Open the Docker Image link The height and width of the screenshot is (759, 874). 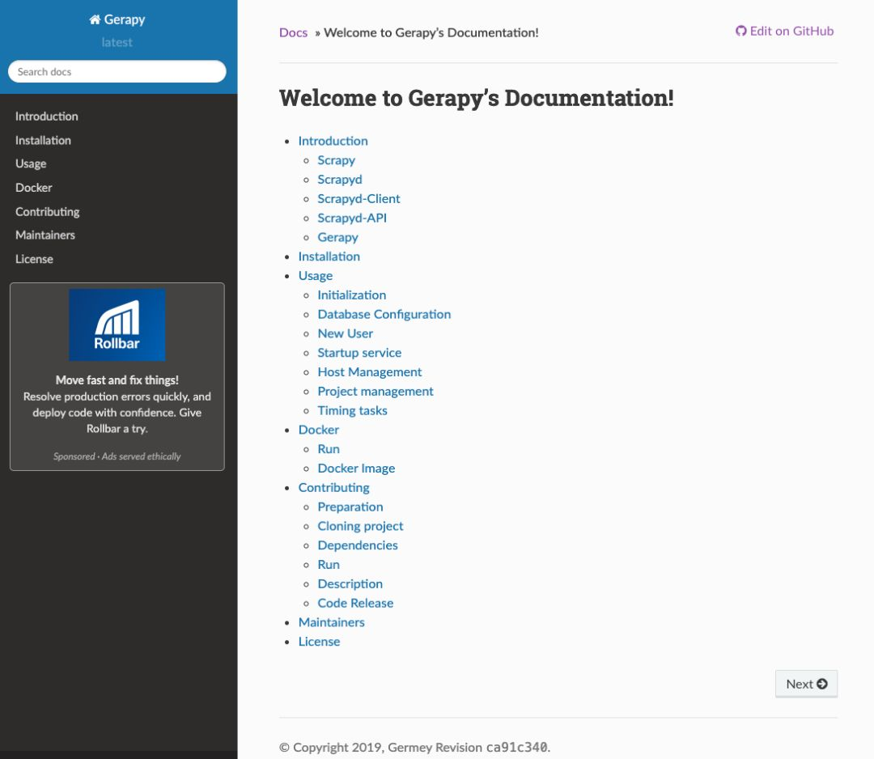[356, 469]
